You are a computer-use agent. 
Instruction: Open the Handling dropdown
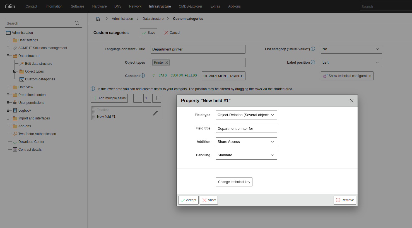click(246, 155)
